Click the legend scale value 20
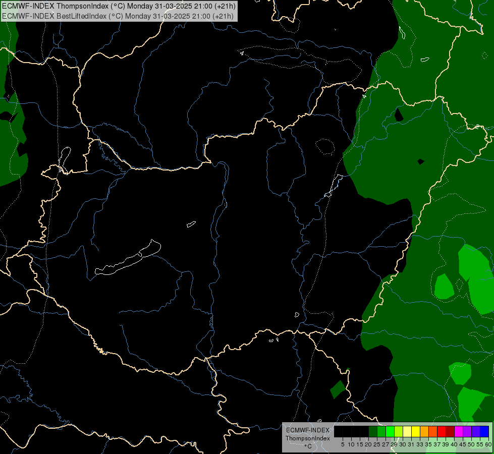 (368, 444)
